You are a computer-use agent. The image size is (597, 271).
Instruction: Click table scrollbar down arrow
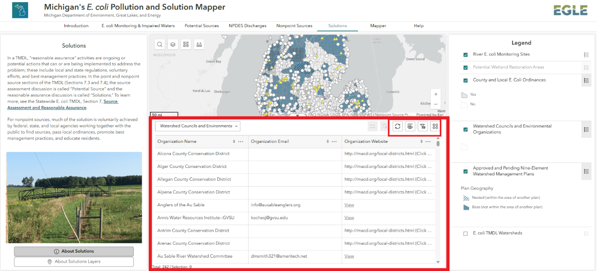pyautogui.click(x=438, y=262)
